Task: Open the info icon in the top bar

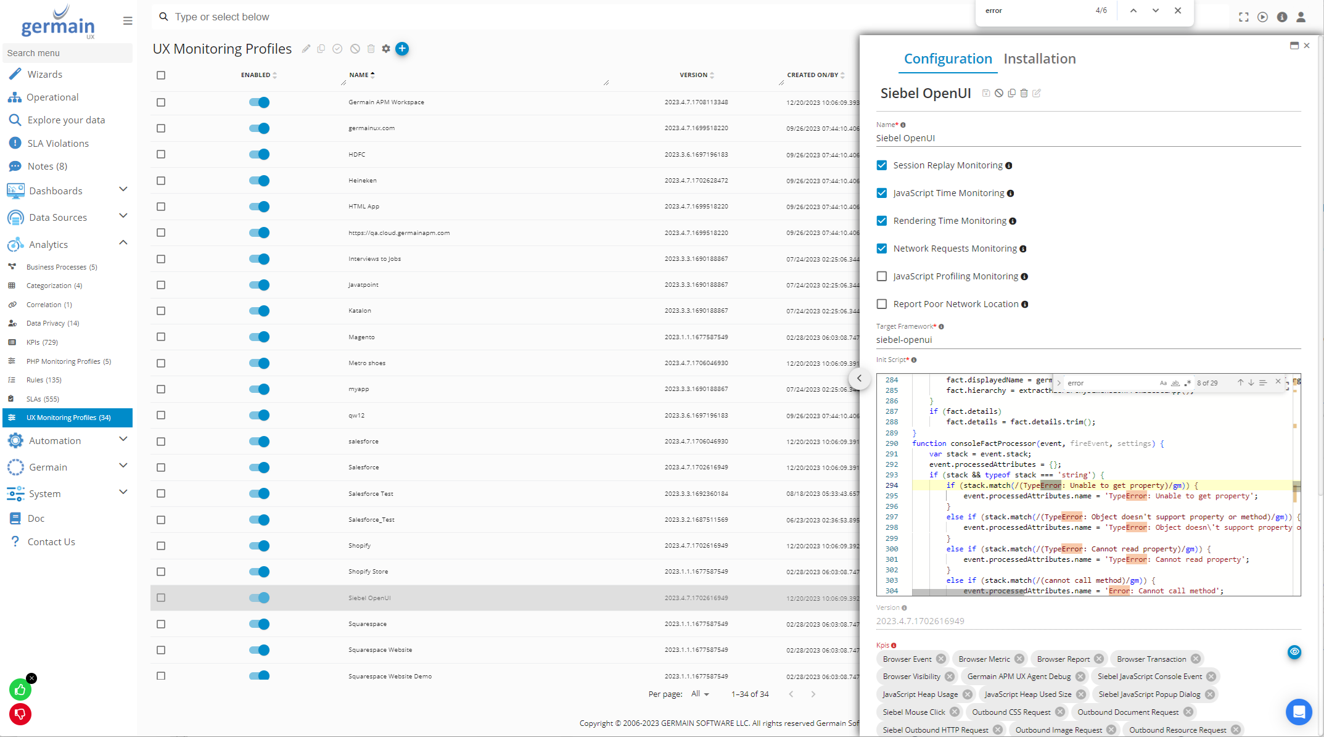Action: [x=1282, y=17]
